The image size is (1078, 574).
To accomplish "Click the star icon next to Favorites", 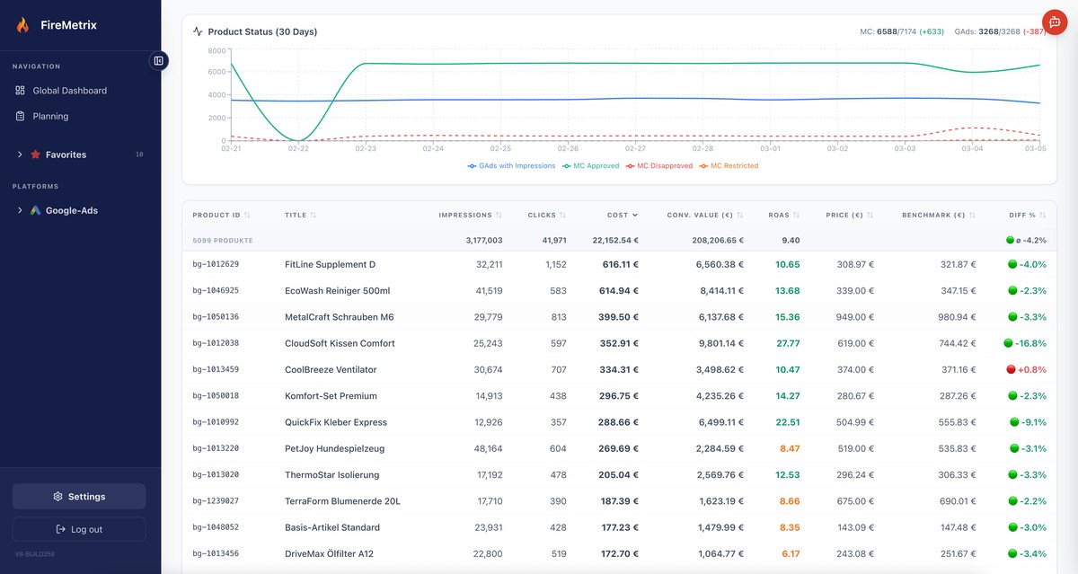I will tap(37, 154).
